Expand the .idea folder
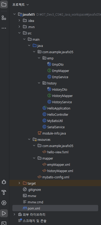101x225 pixels. (x=19, y=21)
